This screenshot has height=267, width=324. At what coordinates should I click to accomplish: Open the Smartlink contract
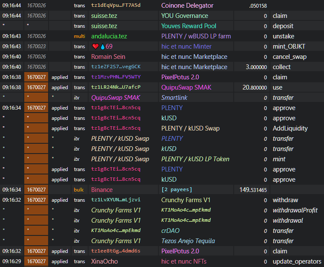(174, 98)
